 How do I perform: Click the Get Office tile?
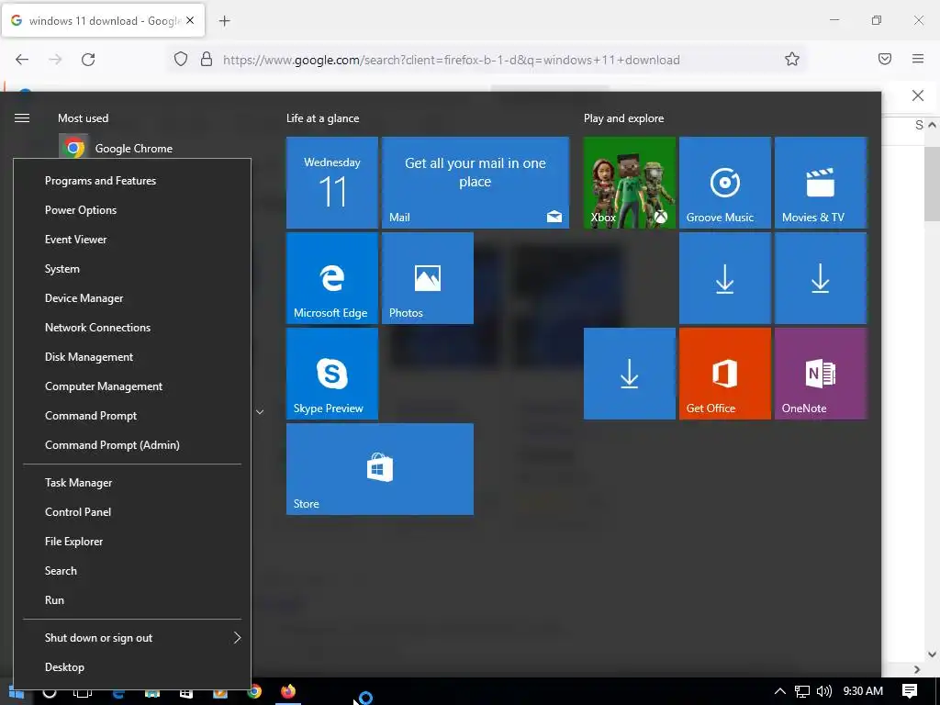coord(725,374)
